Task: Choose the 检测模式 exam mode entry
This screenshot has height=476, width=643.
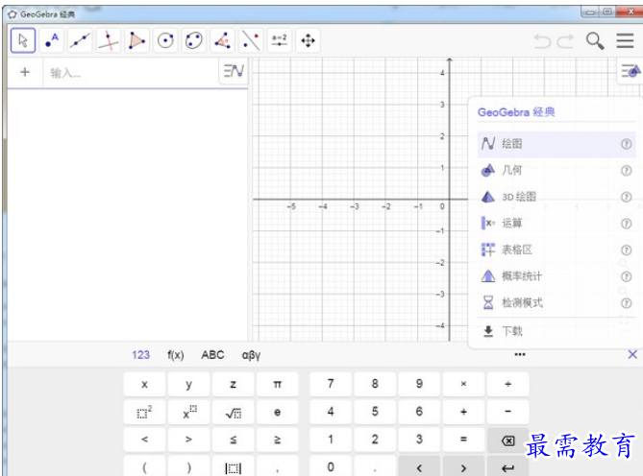Action: tap(556, 303)
